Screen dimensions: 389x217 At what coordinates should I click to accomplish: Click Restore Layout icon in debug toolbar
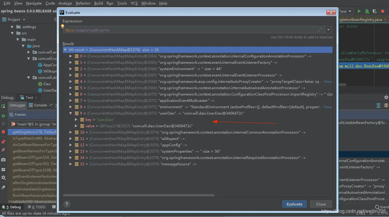[3, 169]
